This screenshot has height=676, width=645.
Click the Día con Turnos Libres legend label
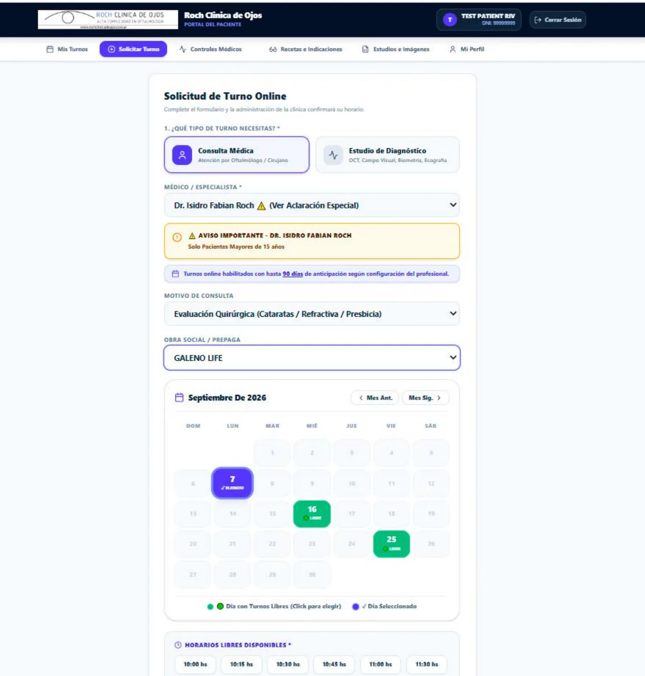283,606
